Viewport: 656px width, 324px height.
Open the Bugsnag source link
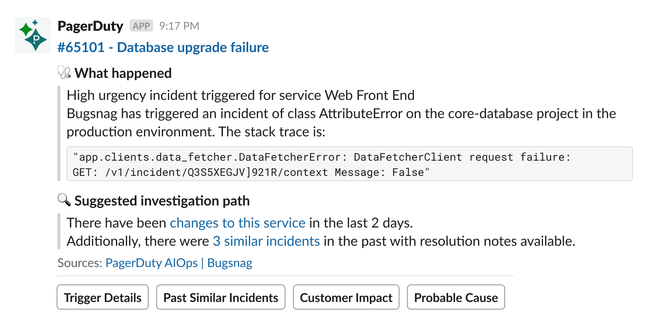(x=230, y=263)
